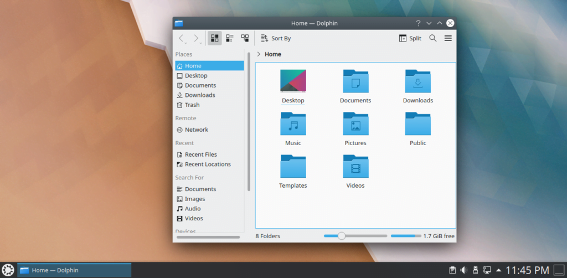
Task: Open the volume tray icon
Action: (x=463, y=270)
